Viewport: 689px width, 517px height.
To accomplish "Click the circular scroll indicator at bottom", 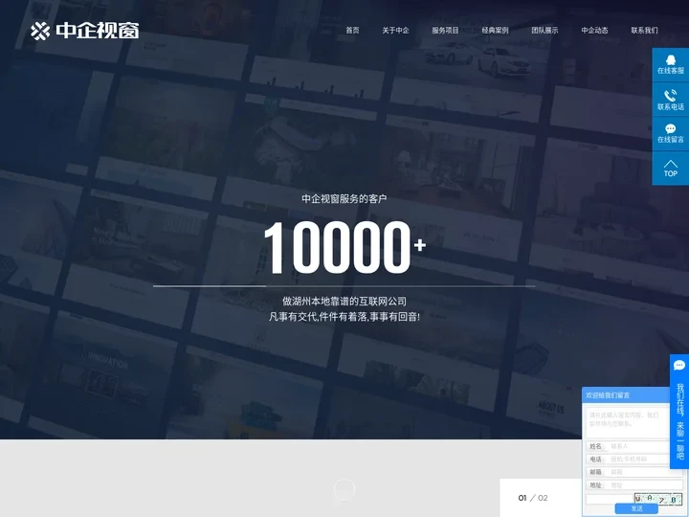I will tap(344, 489).
